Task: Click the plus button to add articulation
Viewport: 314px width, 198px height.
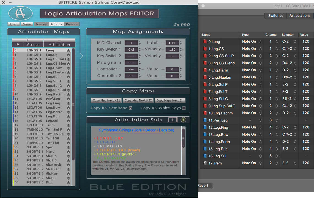Action: pyautogui.click(x=28, y=40)
